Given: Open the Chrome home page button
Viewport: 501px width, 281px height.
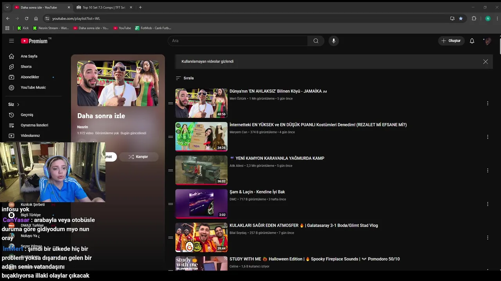Looking at the screenshot, I should (x=36, y=18).
